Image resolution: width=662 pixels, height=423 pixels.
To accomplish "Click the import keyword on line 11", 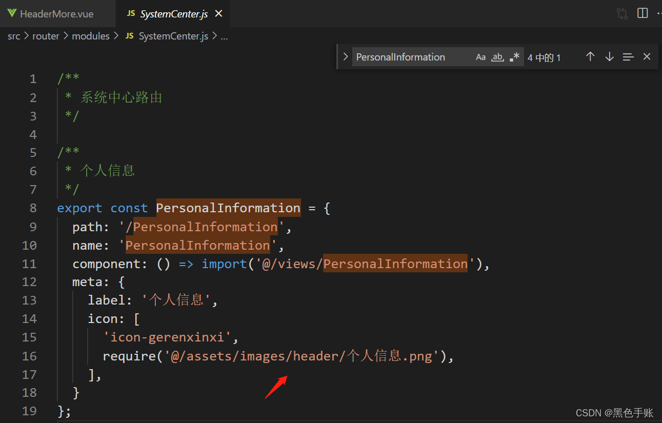I will tap(224, 264).
